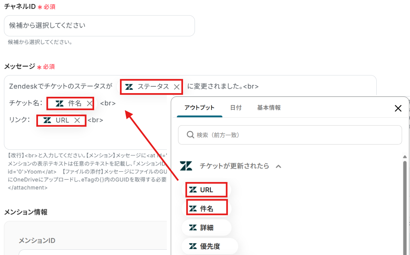Click Zendesk icon in 件名 message tag
This screenshot has width=410, height=255.
click(59, 103)
